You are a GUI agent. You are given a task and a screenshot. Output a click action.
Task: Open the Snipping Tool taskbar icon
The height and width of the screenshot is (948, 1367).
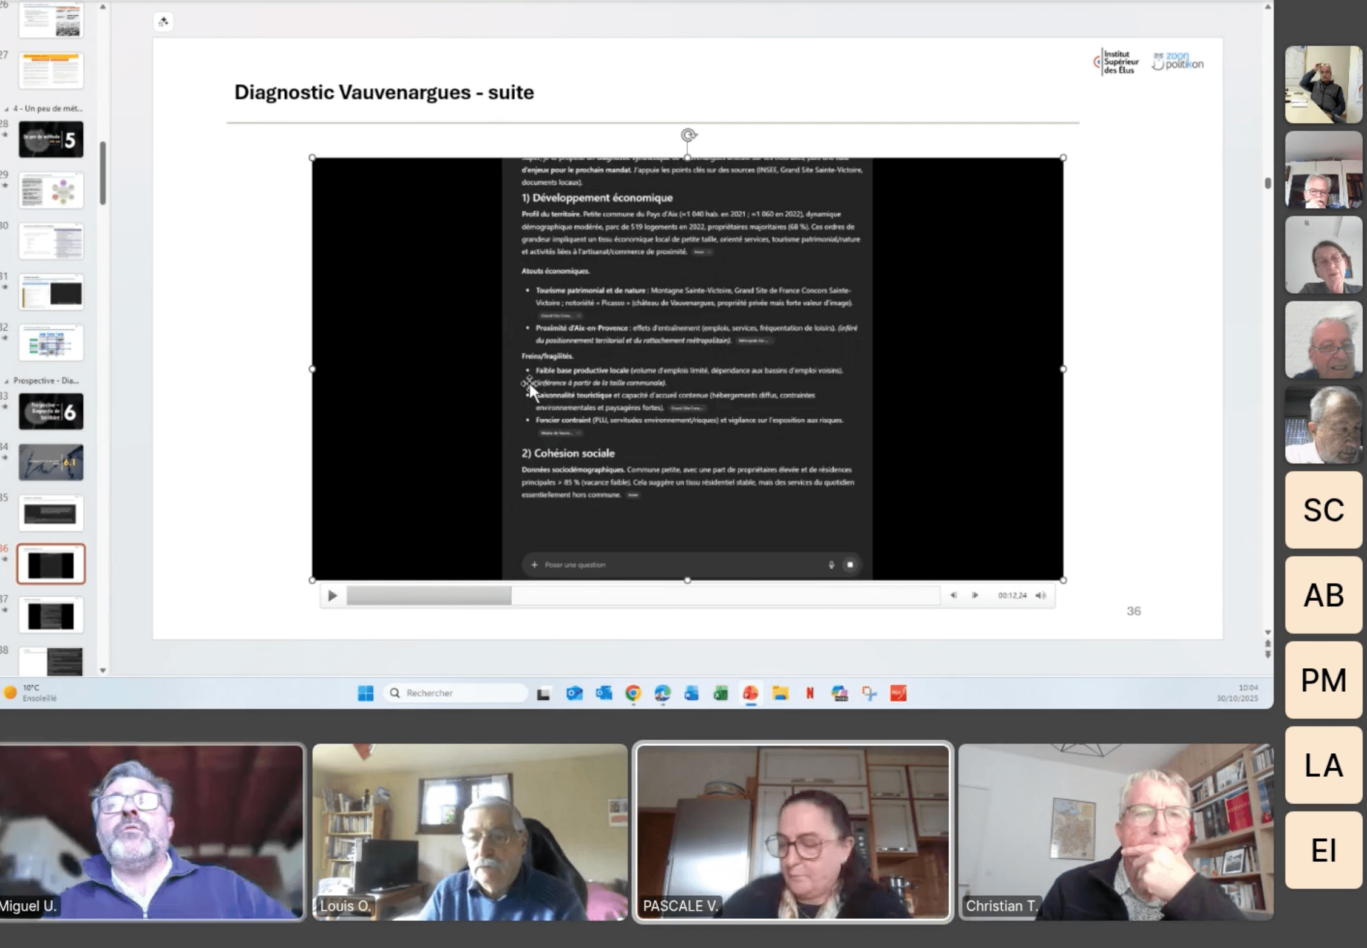click(x=869, y=693)
